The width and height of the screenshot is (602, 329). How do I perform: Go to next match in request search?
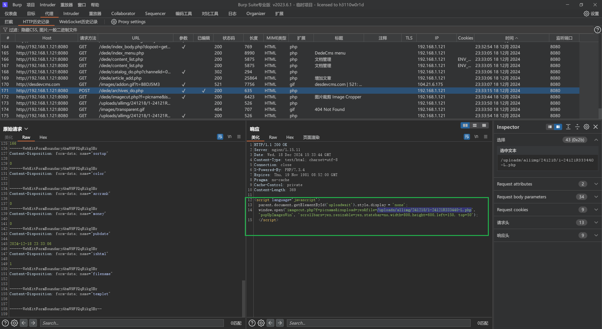pyautogui.click(x=33, y=323)
